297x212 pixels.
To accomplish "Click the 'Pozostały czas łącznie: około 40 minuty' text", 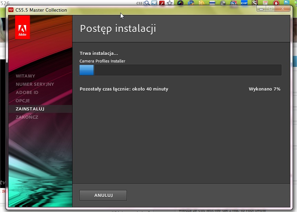I will point(124,89).
